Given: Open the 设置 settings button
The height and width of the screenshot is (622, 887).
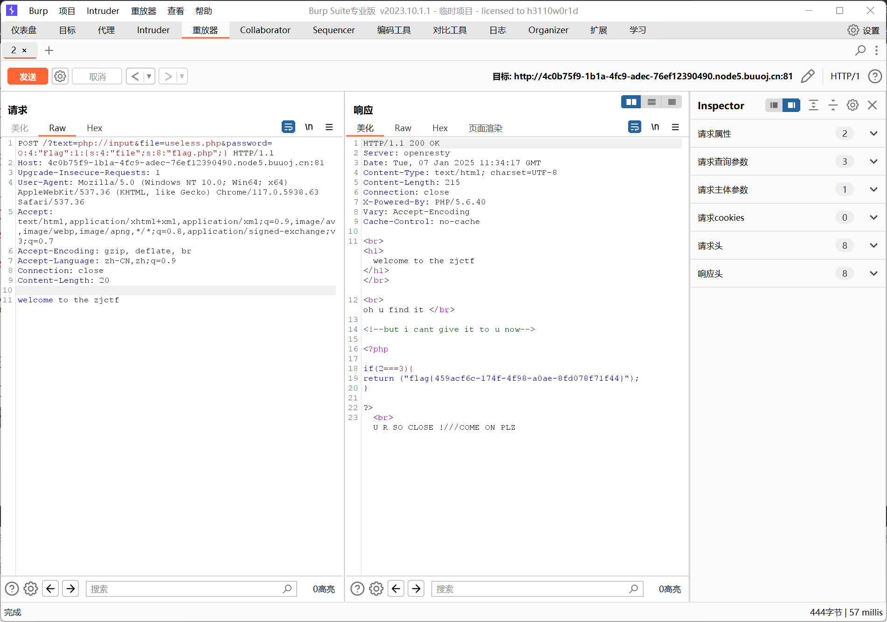Looking at the screenshot, I should [863, 30].
